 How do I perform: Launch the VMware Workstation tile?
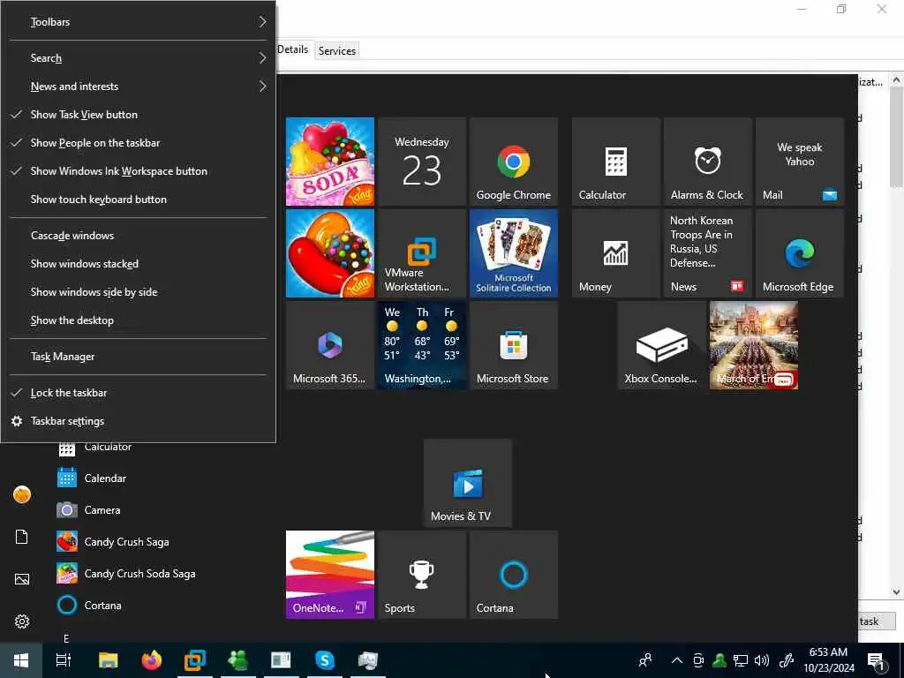point(421,253)
